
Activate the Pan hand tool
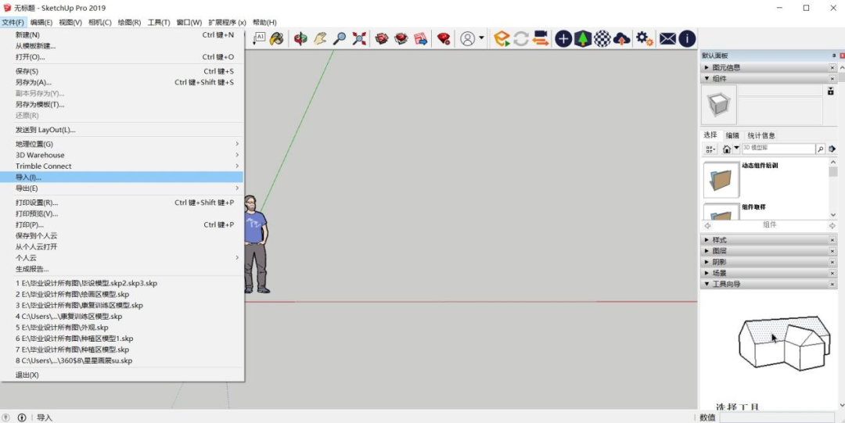coord(320,38)
